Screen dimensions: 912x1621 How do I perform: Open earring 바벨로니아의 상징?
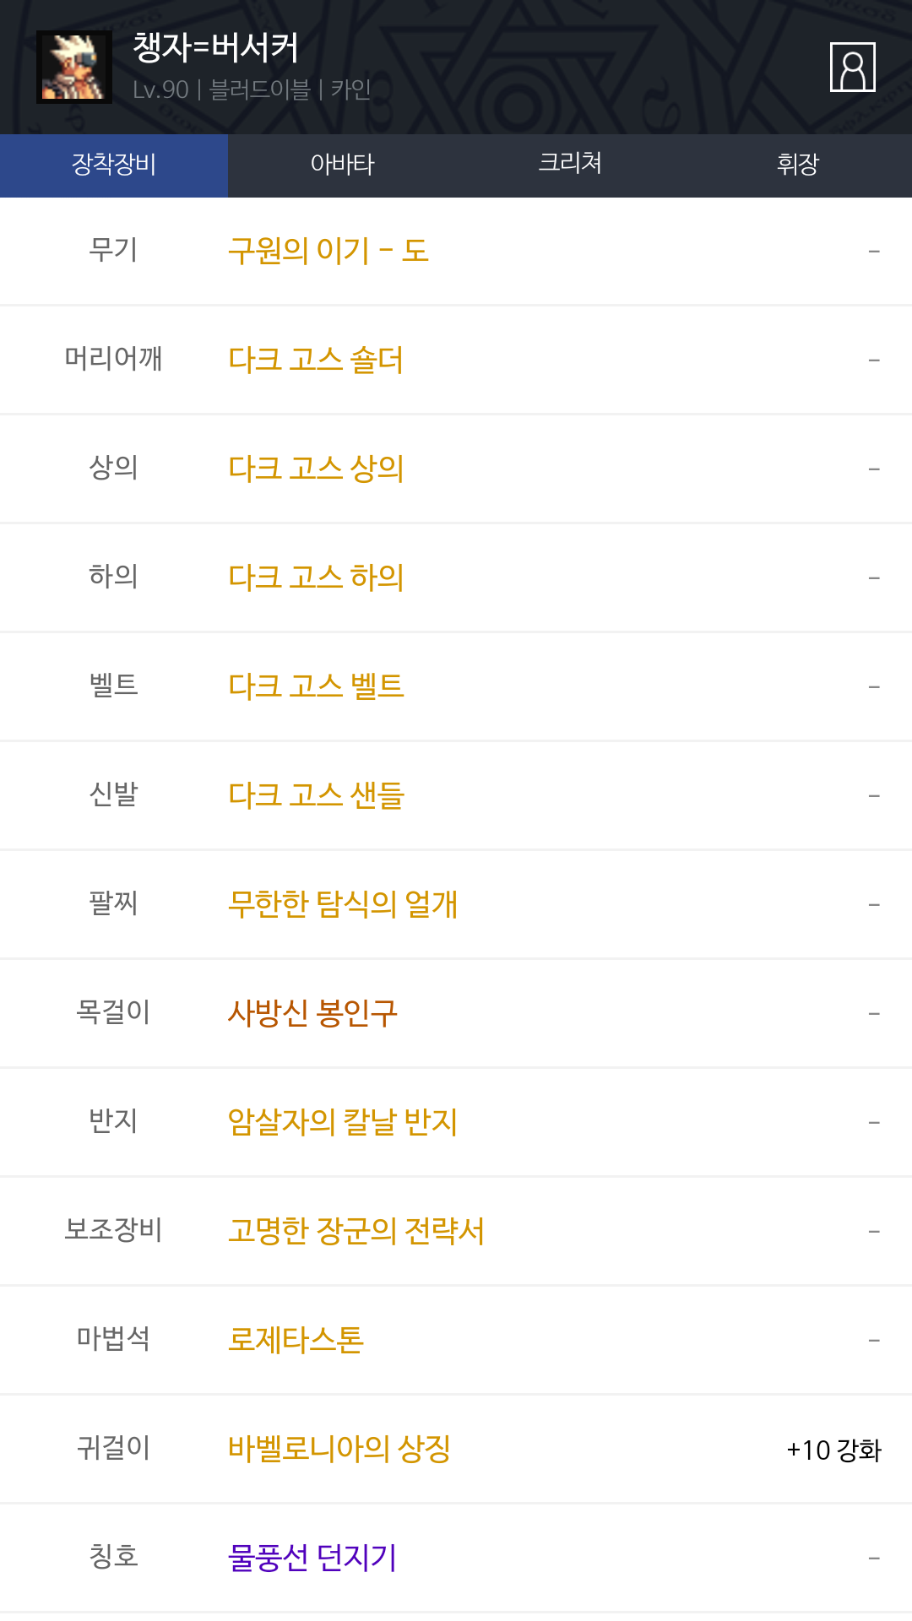pos(339,1449)
